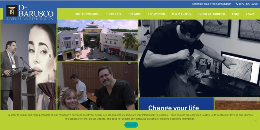This screenshot has width=260, height=130.
Task: Select For Men in the navigation bar
Action: 135,14
